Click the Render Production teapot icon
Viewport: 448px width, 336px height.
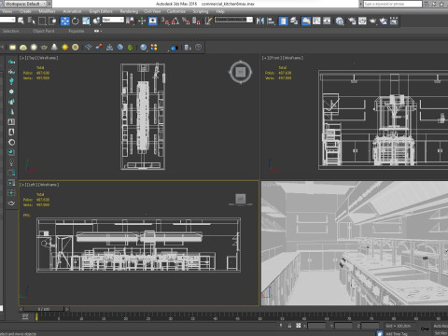[x=372, y=21]
